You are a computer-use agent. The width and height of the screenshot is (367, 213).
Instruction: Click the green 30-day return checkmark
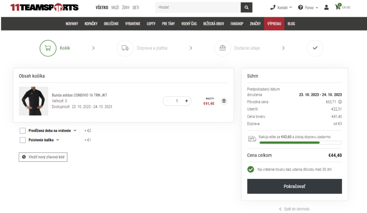[251, 169]
